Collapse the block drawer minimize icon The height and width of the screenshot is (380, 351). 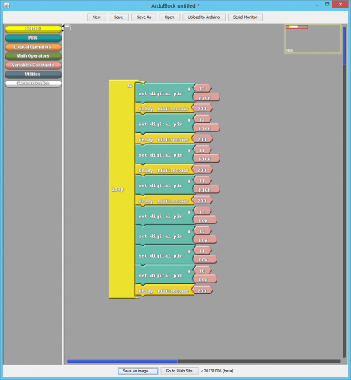[x=68, y=27]
